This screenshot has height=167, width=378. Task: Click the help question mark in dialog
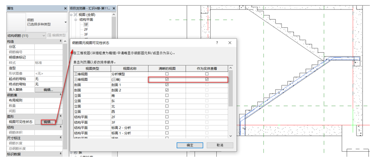click(217, 43)
